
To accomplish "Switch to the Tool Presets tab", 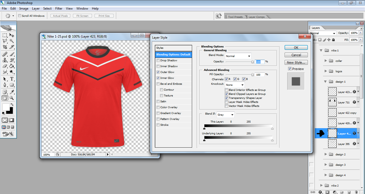I will pyautogui.click(x=235, y=17).
